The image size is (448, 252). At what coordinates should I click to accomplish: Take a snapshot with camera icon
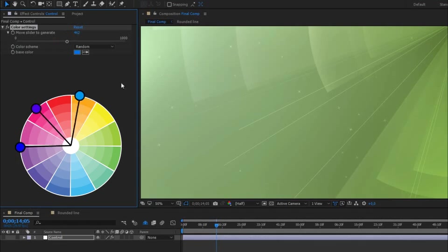coord(215,203)
